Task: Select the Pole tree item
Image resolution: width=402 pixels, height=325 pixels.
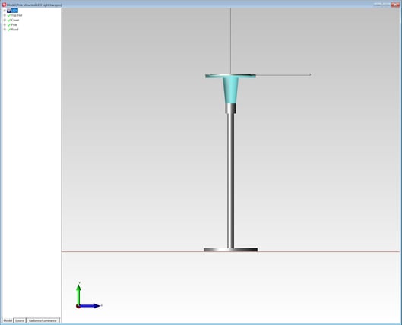Action: tap(14, 25)
